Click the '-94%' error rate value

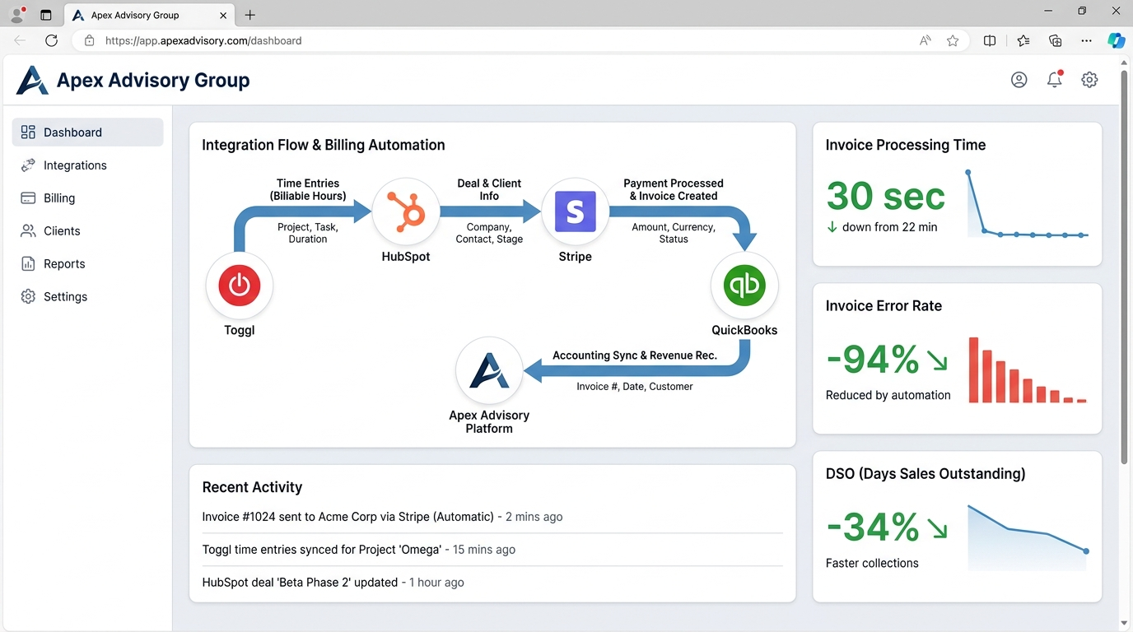[x=872, y=360]
